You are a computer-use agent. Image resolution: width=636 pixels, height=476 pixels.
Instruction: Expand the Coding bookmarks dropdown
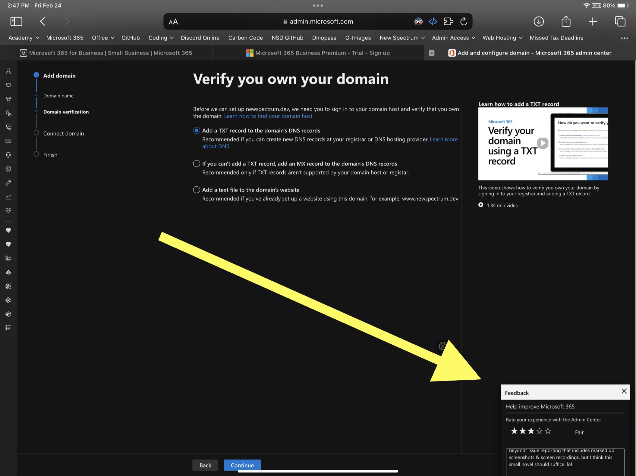(161, 38)
